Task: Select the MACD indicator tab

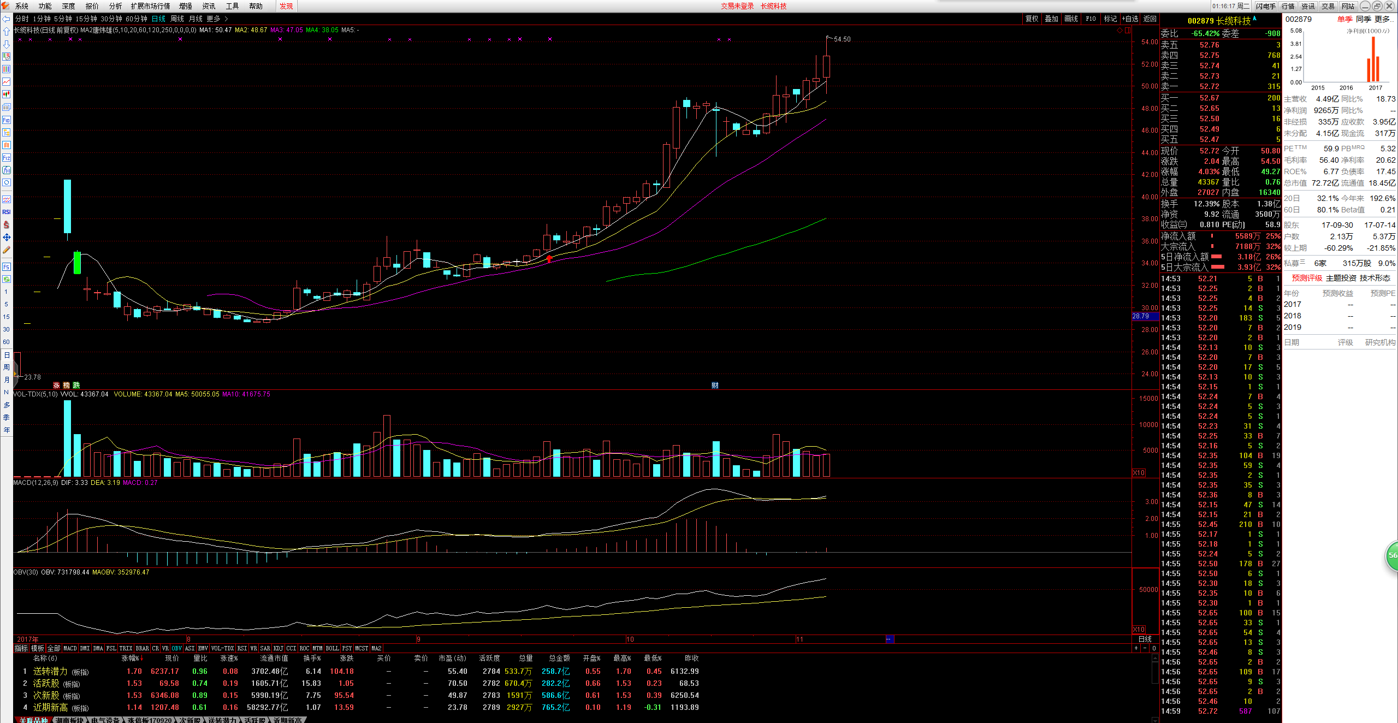Action: pyautogui.click(x=70, y=648)
